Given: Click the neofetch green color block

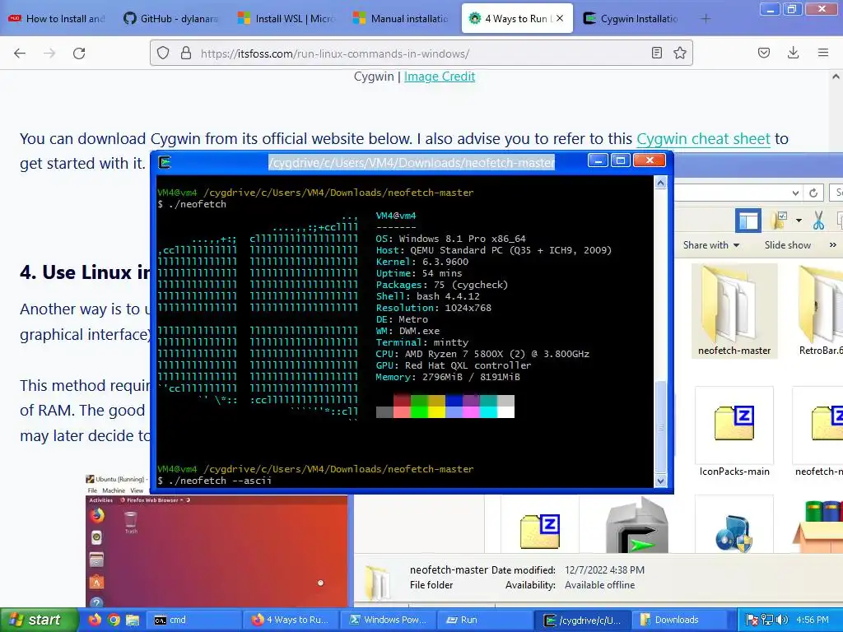Looking at the screenshot, I should (x=419, y=401).
